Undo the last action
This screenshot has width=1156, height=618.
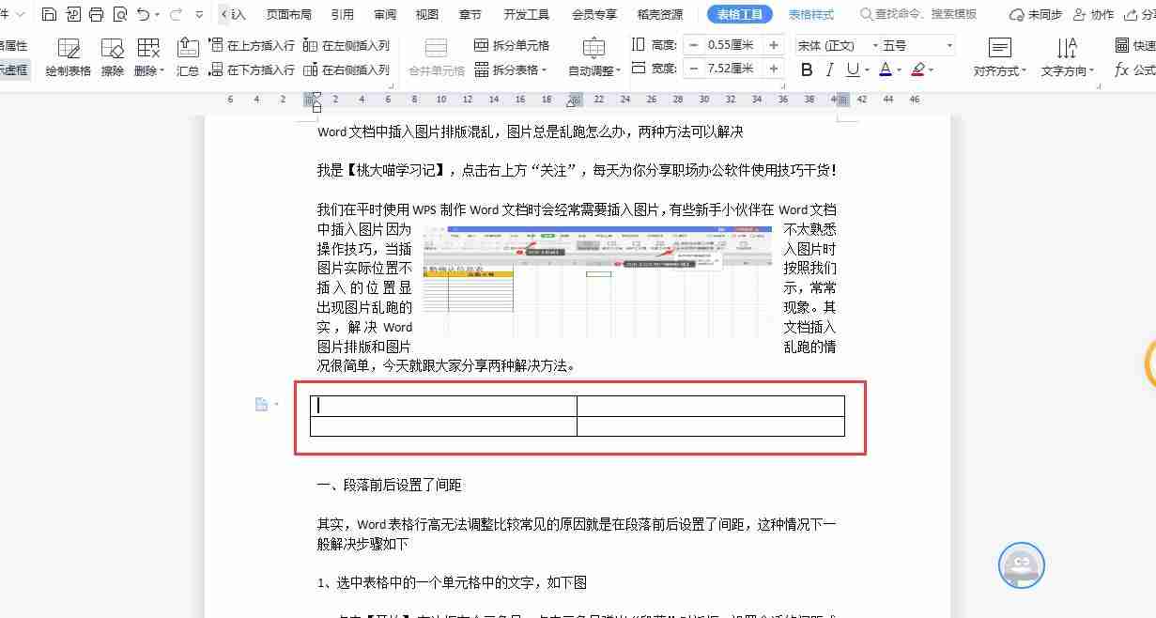pos(143,14)
